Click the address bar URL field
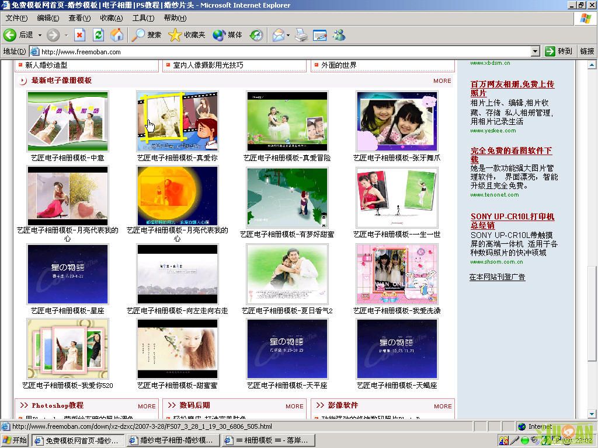The image size is (598, 448). 285,51
